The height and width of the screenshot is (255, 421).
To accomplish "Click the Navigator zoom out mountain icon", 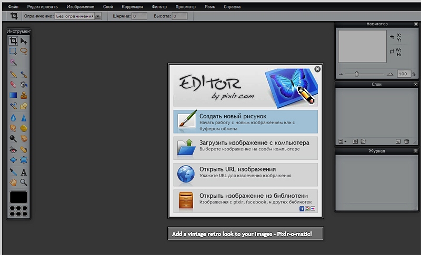I will tap(340, 74).
